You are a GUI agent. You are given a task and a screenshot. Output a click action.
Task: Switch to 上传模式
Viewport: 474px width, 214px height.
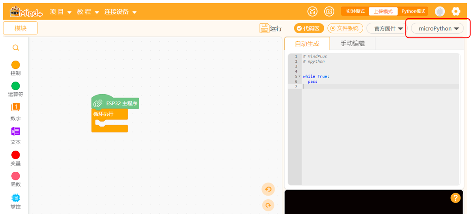pyautogui.click(x=383, y=11)
